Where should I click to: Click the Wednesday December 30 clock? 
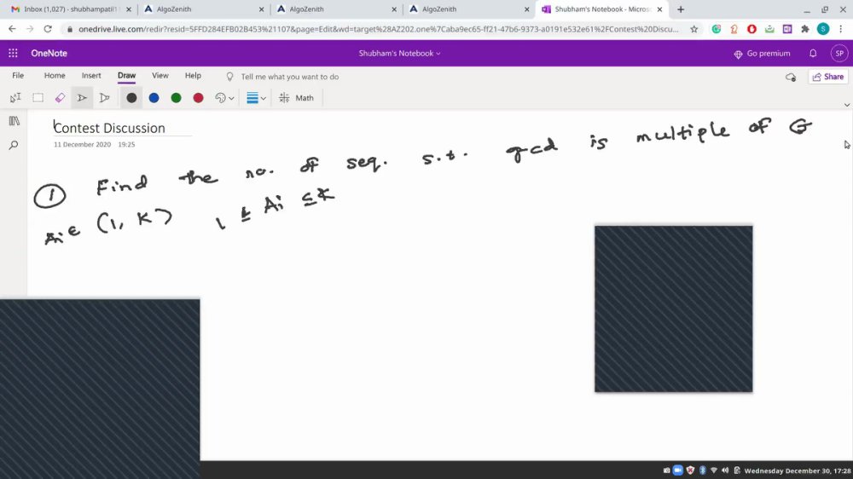[798, 470]
